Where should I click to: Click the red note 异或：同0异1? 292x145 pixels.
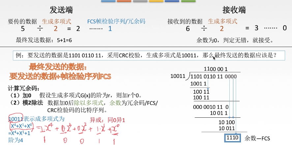(108, 120)
